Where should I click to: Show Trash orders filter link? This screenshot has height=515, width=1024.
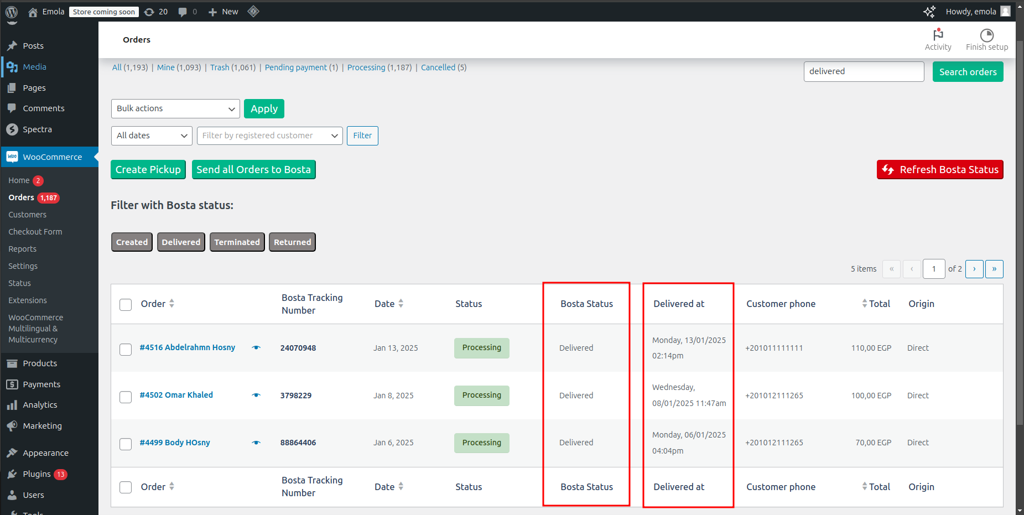pos(220,67)
